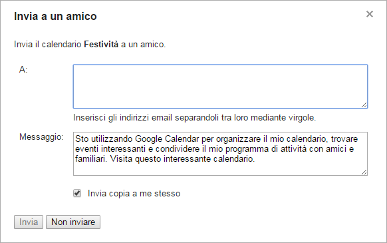387x243 pixels.
Task: Click the A: field label
Action: 23,70
